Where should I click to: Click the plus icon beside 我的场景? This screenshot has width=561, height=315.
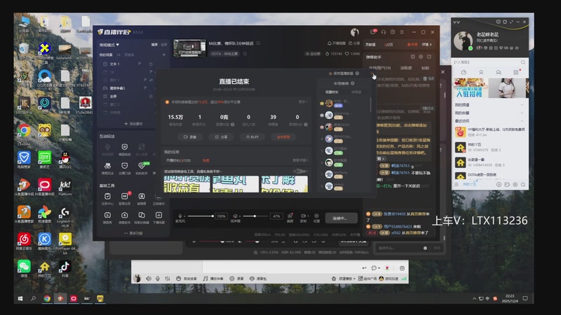164,55
